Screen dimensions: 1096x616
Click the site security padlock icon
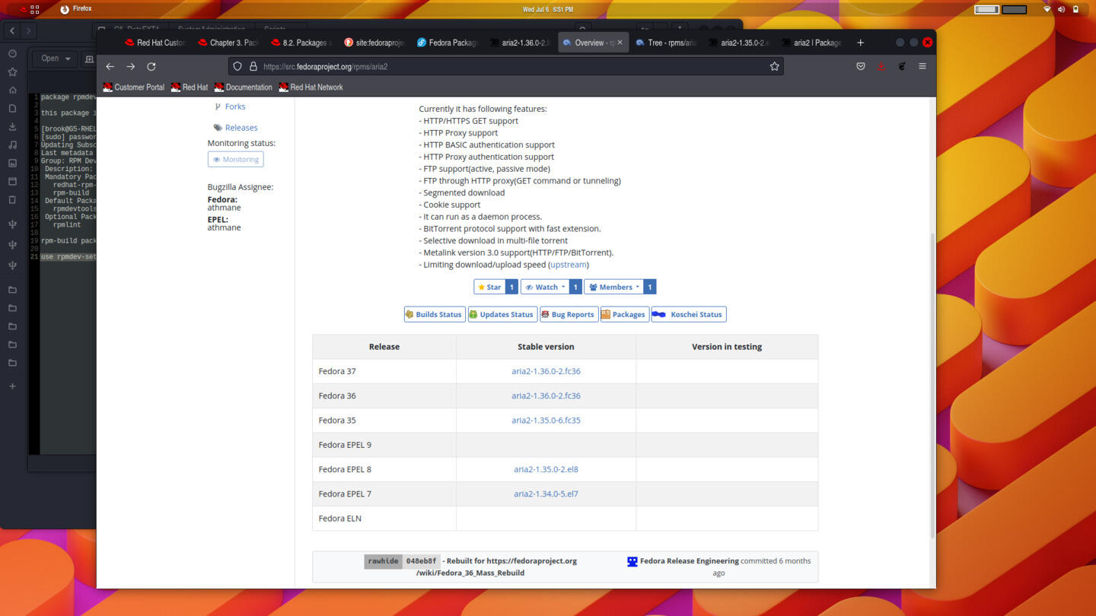pyautogui.click(x=253, y=66)
